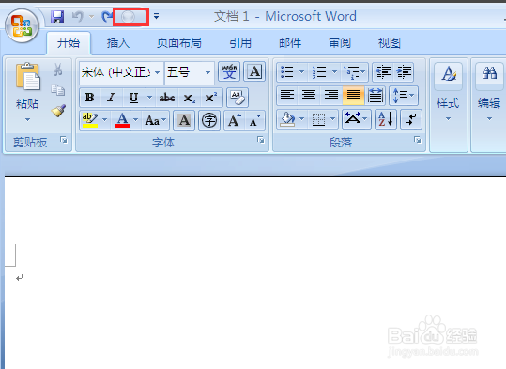Screen dimensions: 506x369
Task: Open the underline style dropdown arrow
Action: tap(149, 98)
